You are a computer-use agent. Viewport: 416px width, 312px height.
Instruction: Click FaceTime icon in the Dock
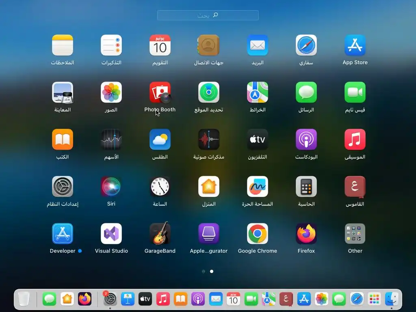251,299
